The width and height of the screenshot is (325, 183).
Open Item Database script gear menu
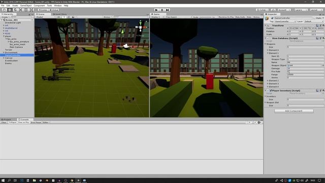pos(323,38)
